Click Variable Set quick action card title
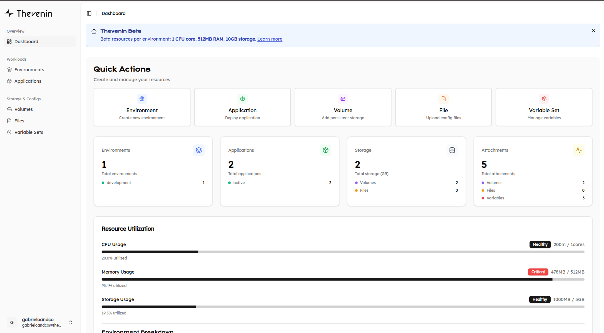This screenshot has width=604, height=333. (x=544, y=110)
